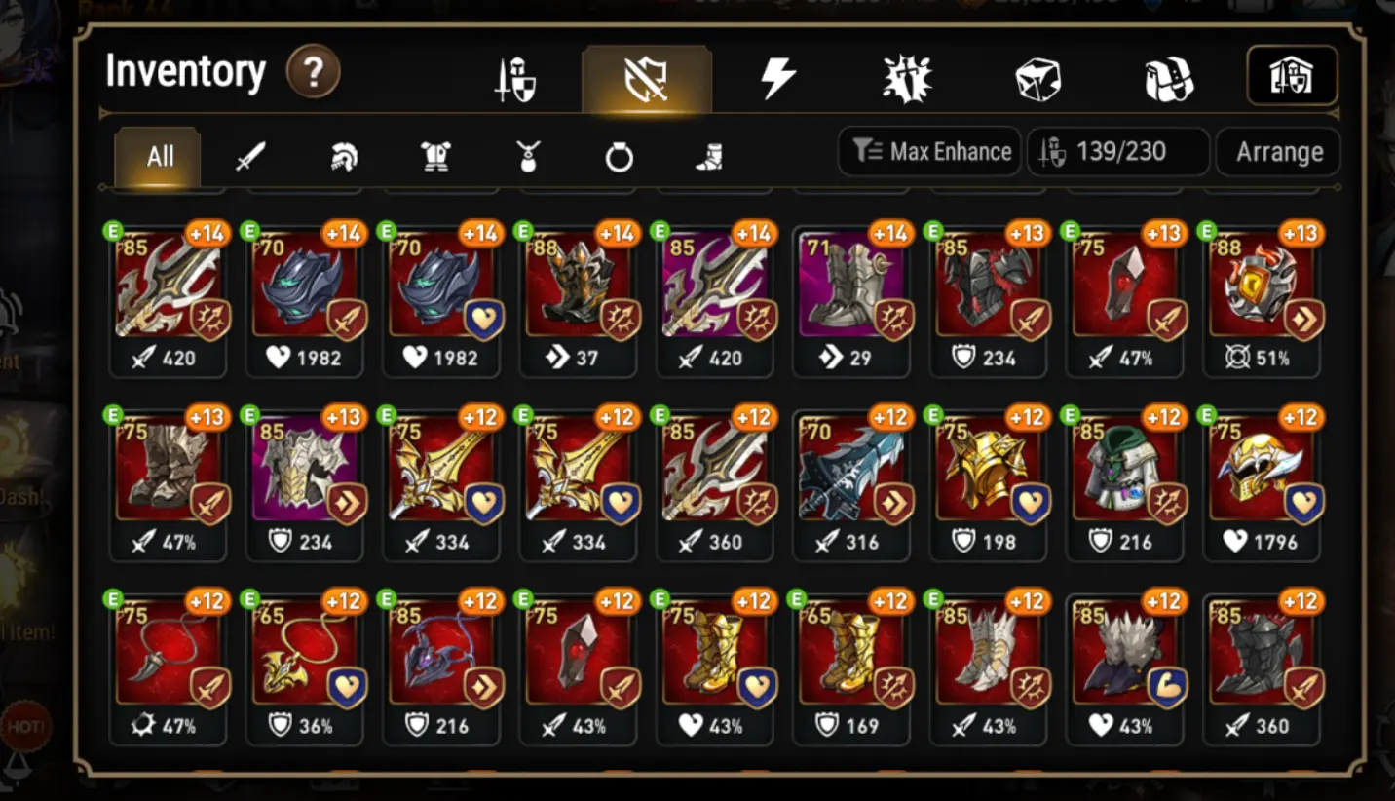Open the armory building icon button

1292,76
